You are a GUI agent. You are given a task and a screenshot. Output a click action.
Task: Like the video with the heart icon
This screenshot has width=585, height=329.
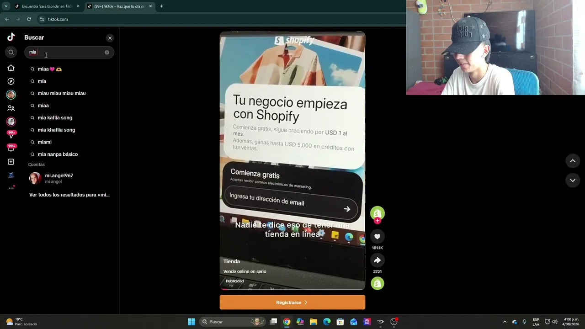click(377, 236)
